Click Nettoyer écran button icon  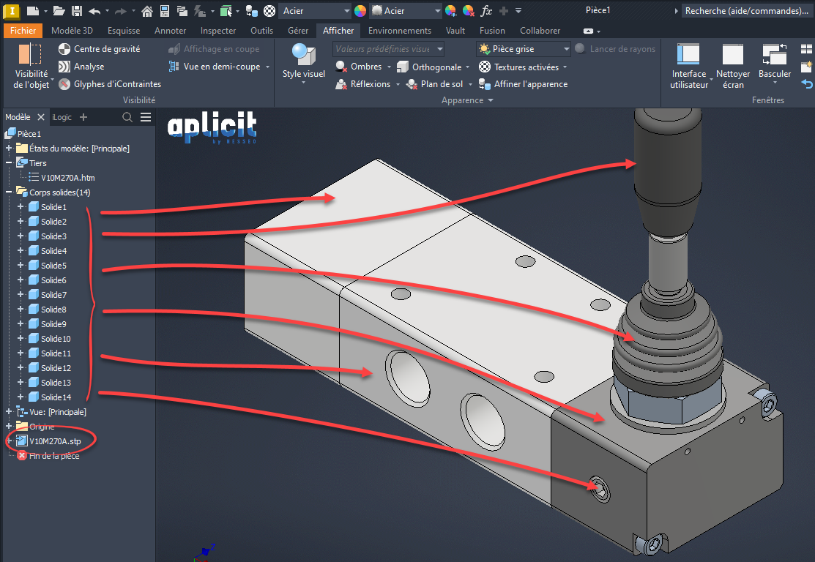point(732,56)
